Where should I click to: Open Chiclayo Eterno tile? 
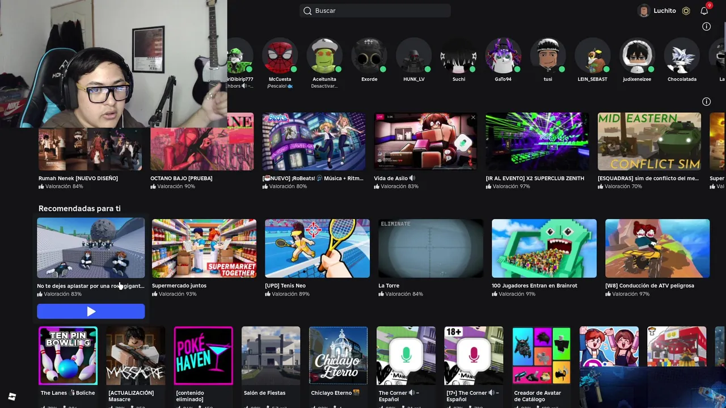[338, 355]
